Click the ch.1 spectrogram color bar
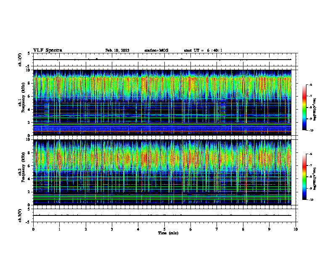Image resolution: width=333 pixels, height=257 pixels. click(304, 108)
